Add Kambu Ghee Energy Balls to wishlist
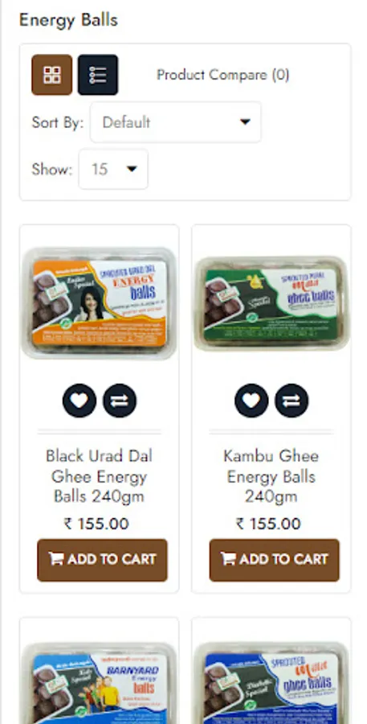367x724 pixels. [x=251, y=401]
